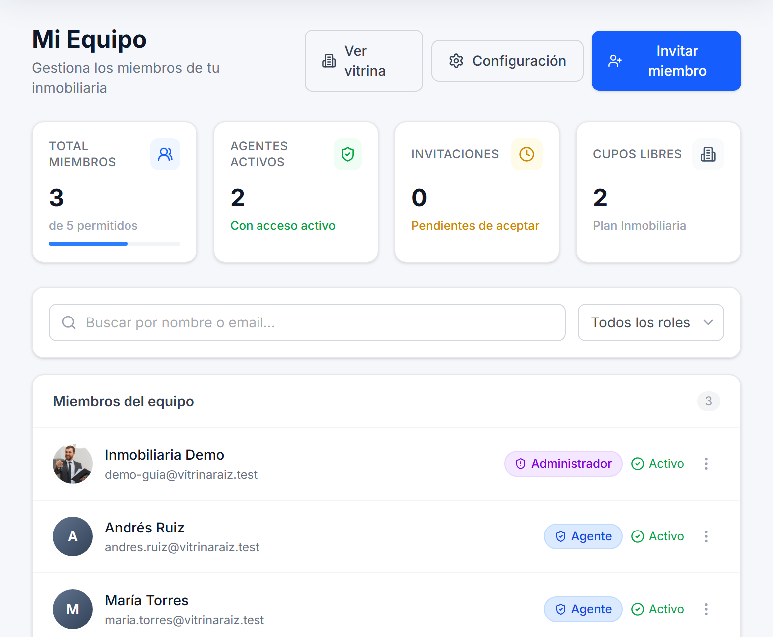This screenshot has width=773, height=637.
Task: Click the email maria.torres@vitrinaraiz.test
Action: [x=184, y=620]
